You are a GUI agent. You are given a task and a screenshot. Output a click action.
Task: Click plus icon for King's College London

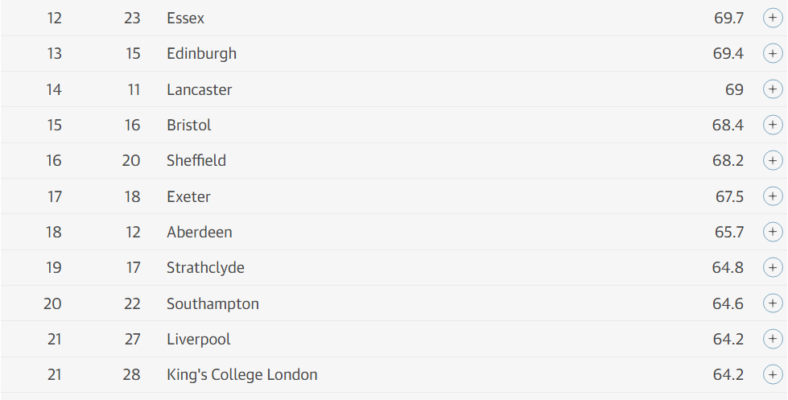(x=773, y=374)
